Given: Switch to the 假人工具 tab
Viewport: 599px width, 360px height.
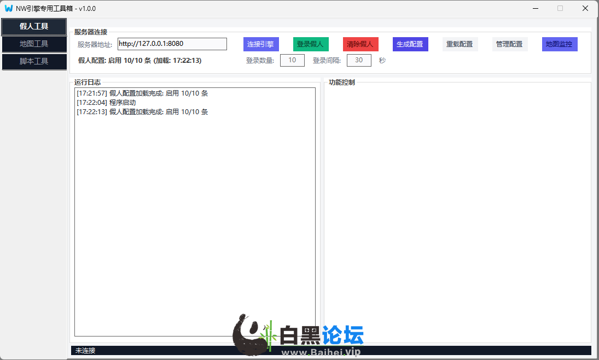Looking at the screenshot, I should pos(34,26).
